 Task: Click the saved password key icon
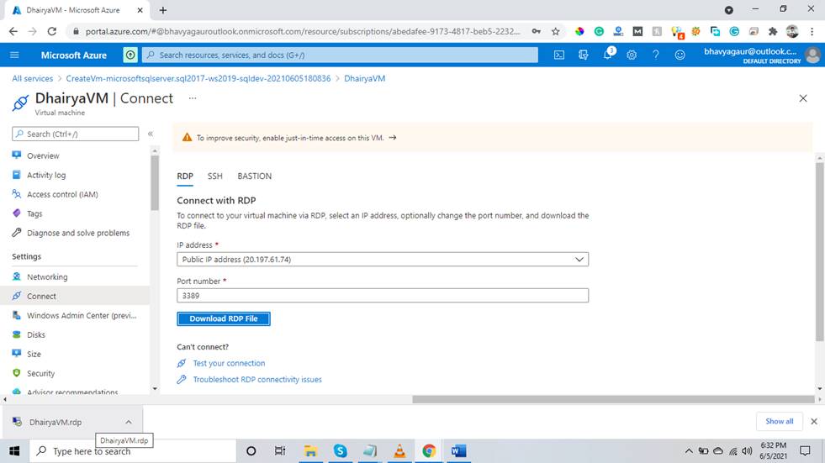coord(537,32)
